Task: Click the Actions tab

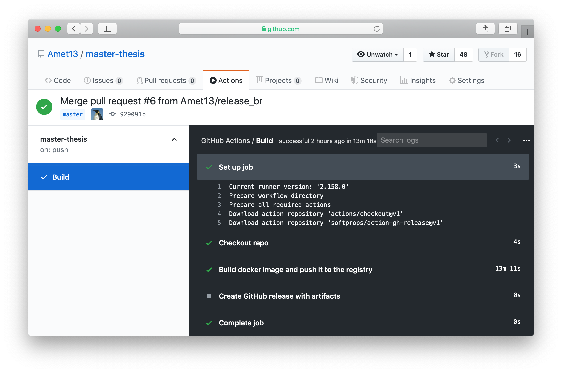Action: point(225,80)
